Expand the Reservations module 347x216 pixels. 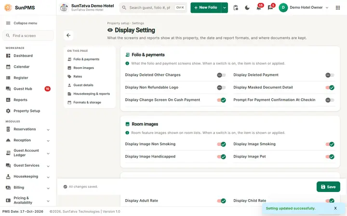[48, 130]
